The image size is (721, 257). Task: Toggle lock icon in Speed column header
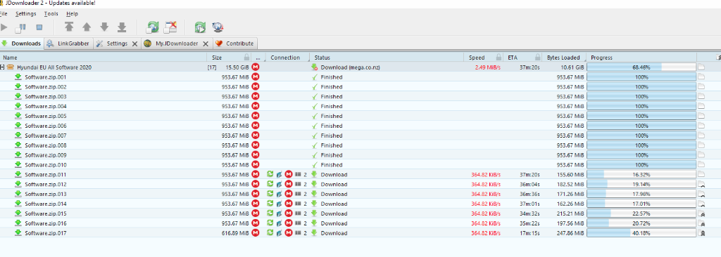pos(499,58)
